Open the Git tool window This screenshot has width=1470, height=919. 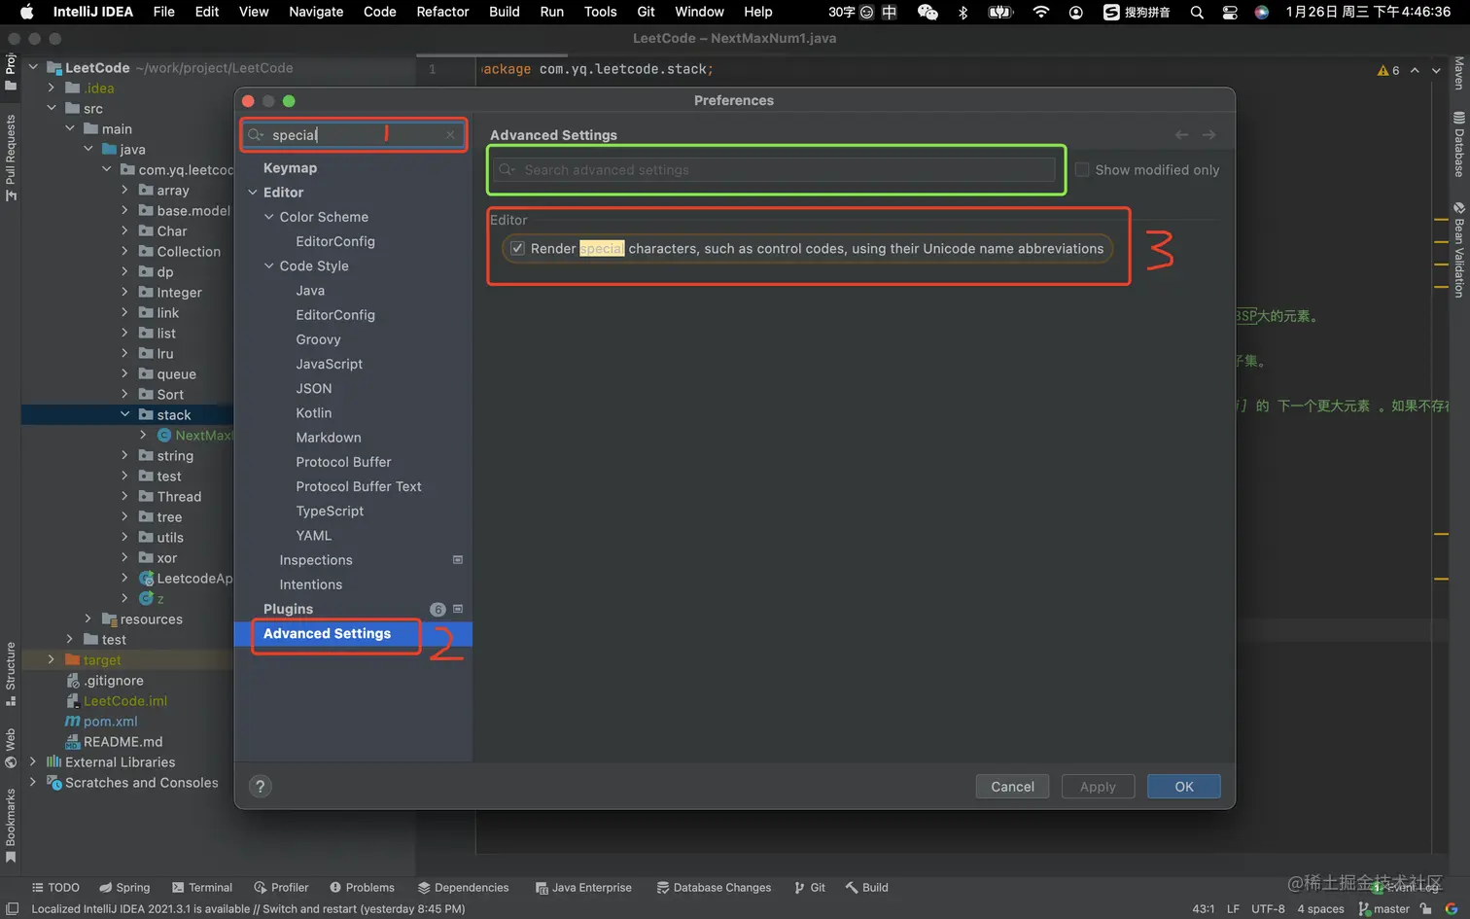(810, 887)
